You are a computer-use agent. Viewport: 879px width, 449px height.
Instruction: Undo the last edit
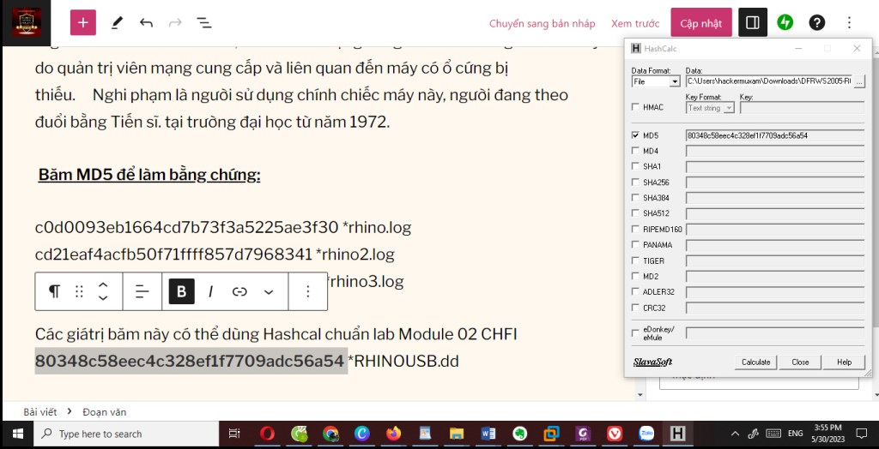(x=146, y=23)
